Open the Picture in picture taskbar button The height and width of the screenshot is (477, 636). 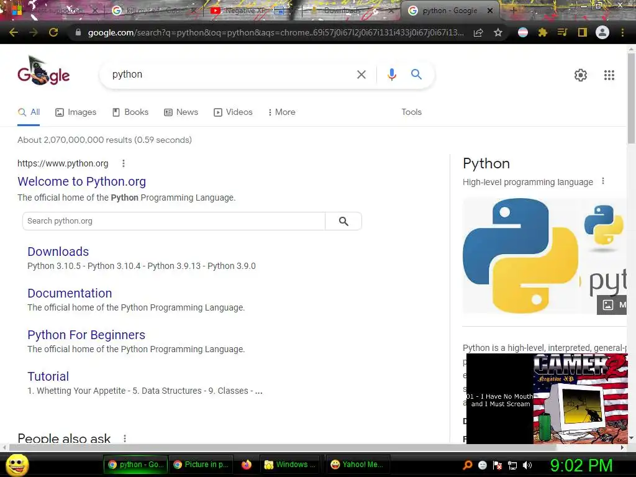(201, 465)
